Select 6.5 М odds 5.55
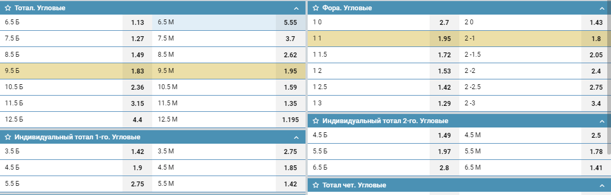 tap(291, 22)
